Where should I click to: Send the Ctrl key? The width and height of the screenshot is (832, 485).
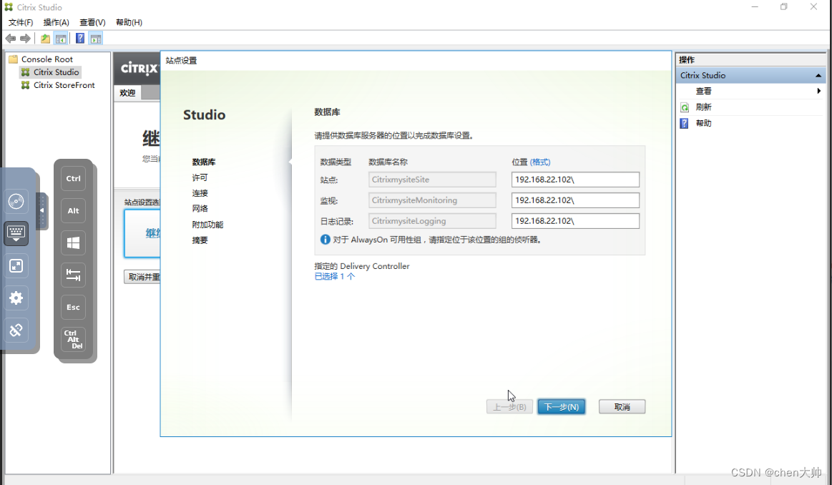73,179
